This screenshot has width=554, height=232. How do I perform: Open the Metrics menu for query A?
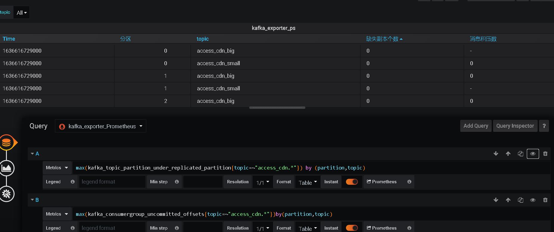tap(57, 168)
